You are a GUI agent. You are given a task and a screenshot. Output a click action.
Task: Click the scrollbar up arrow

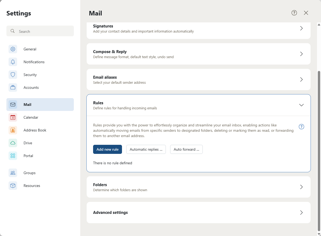coord(319,25)
